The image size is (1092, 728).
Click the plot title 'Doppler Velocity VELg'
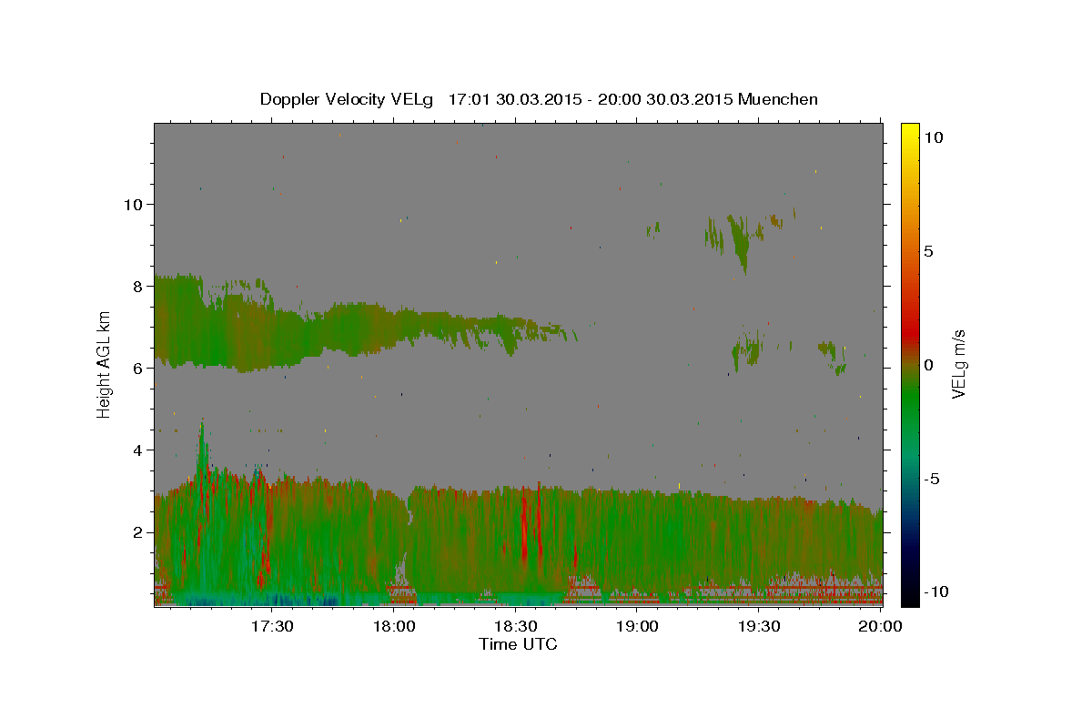click(349, 99)
